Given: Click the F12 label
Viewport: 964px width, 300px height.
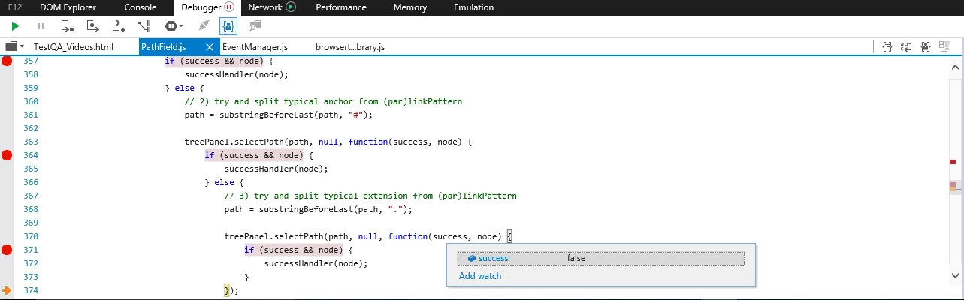Looking at the screenshot, I should 16,7.
